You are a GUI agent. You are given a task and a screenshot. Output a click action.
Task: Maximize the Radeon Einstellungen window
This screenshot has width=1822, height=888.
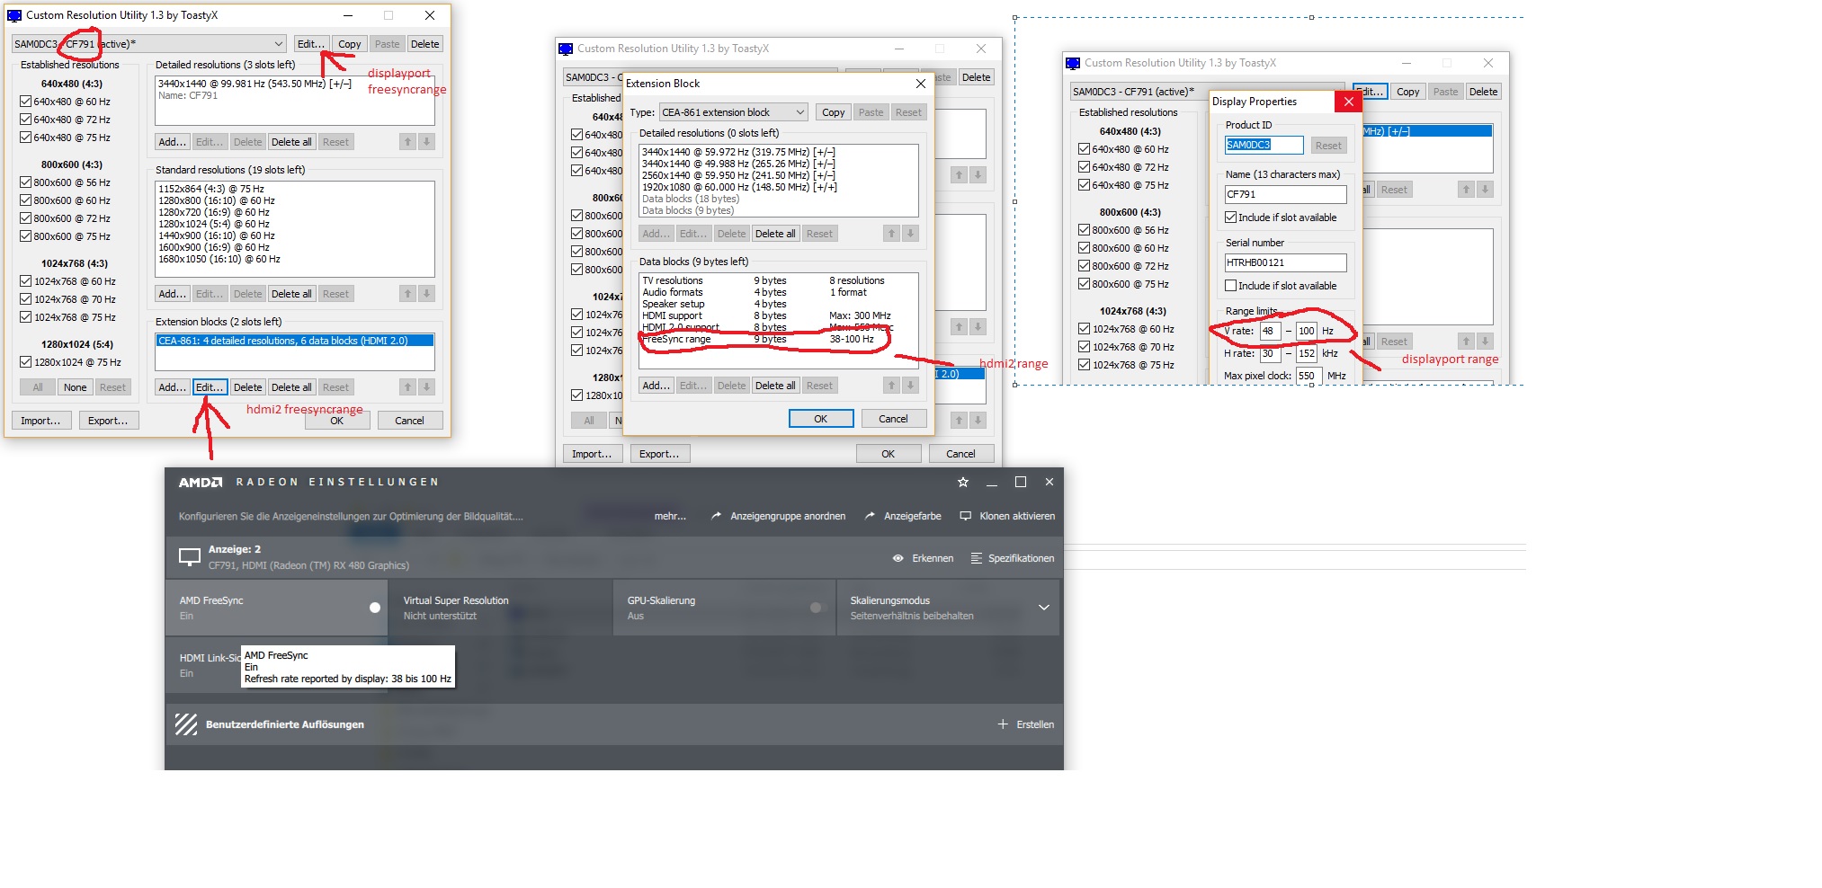click(x=1021, y=482)
